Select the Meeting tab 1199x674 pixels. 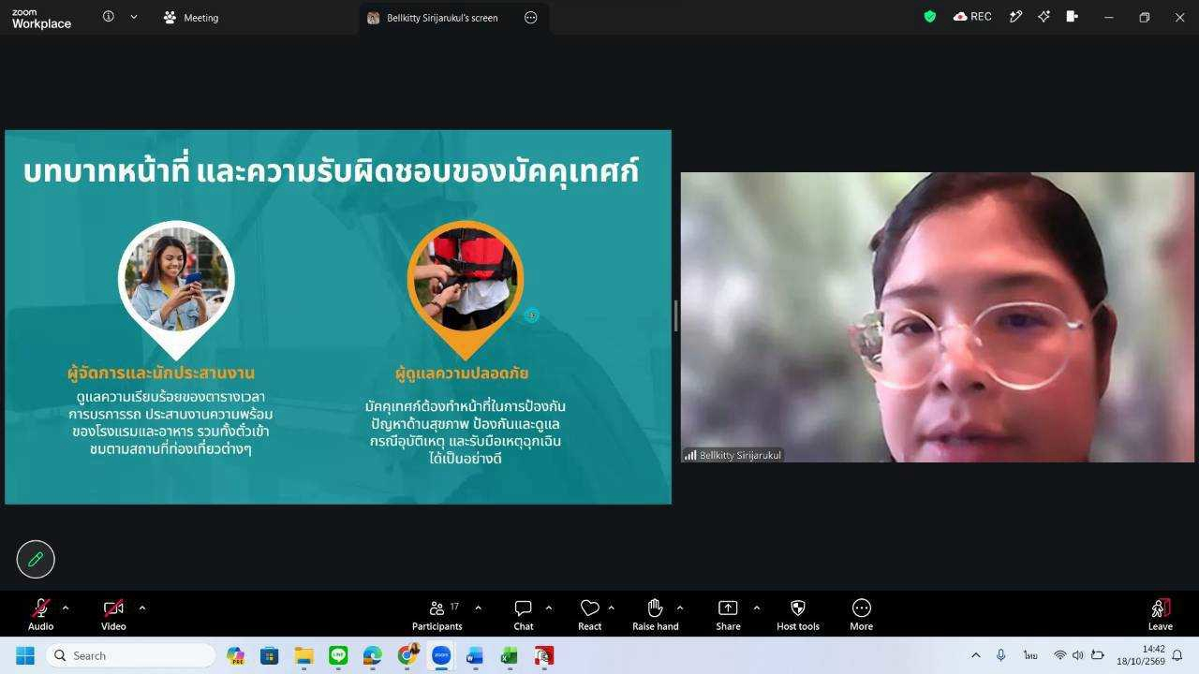click(191, 18)
